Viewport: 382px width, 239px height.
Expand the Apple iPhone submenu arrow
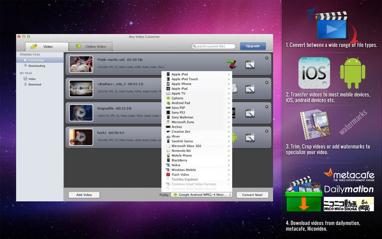tap(229, 84)
